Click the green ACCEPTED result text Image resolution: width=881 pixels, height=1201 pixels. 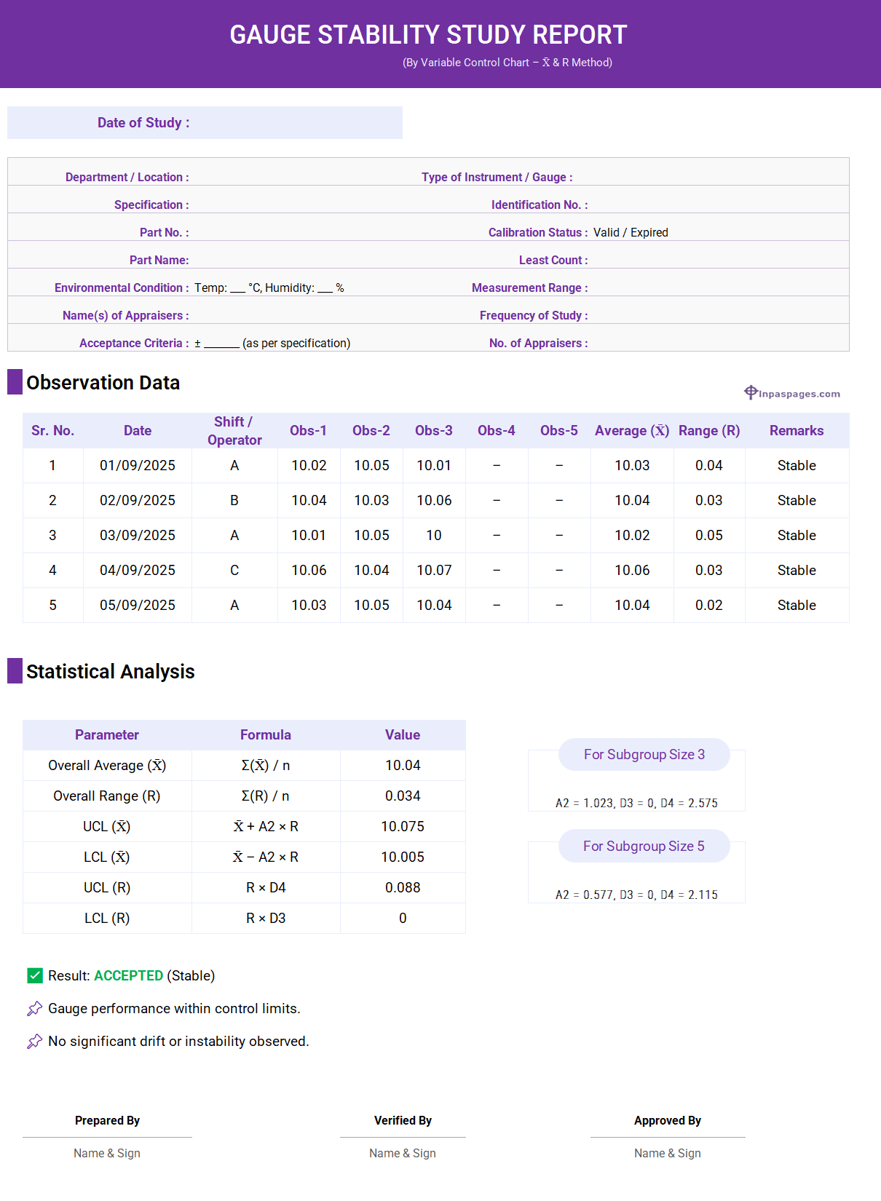click(128, 976)
